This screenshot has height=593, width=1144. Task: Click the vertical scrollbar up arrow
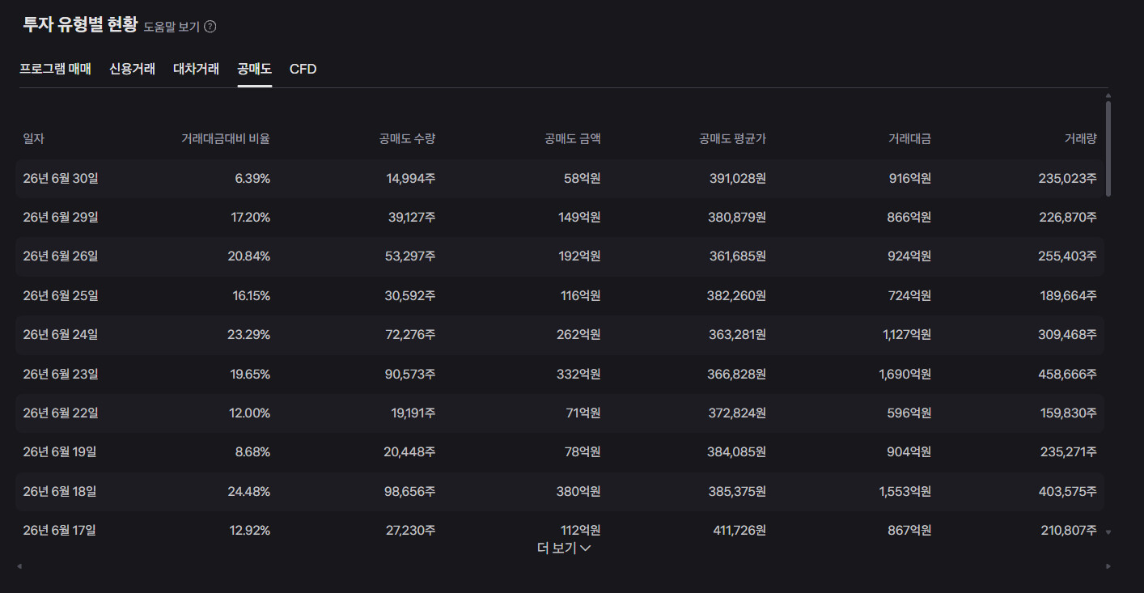coord(1108,95)
